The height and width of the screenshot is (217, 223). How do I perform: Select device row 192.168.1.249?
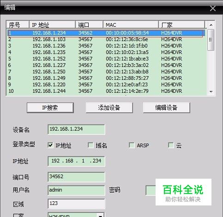click(106, 78)
